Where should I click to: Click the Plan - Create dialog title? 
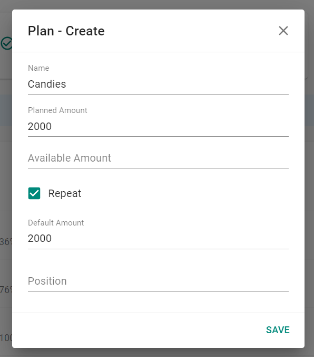[x=66, y=31]
